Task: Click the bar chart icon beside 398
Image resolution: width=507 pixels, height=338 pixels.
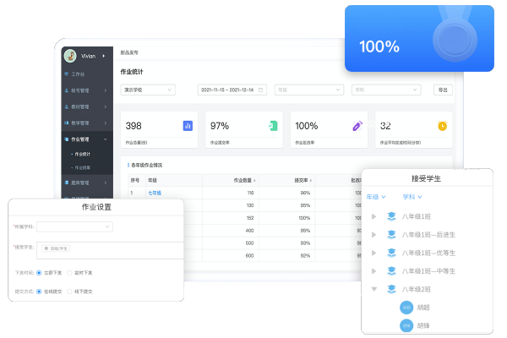Action: click(x=188, y=126)
